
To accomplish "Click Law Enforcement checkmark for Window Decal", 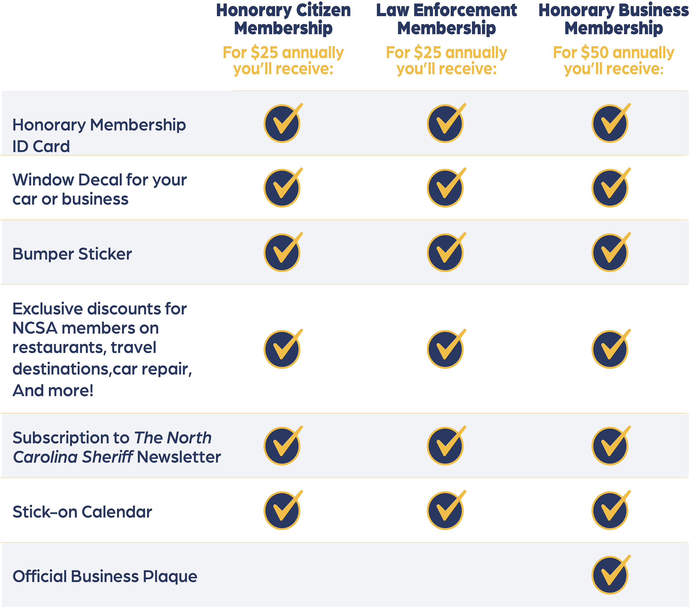I will pyautogui.click(x=446, y=188).
